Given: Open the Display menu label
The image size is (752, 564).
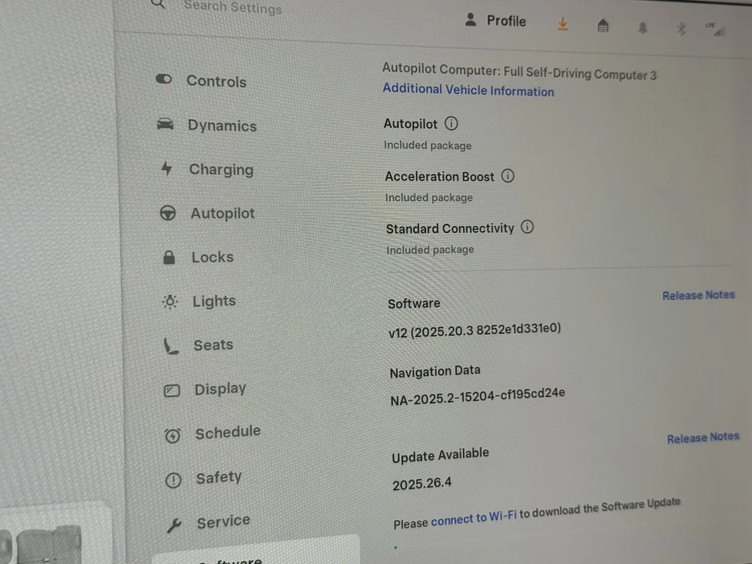Looking at the screenshot, I should (x=220, y=389).
